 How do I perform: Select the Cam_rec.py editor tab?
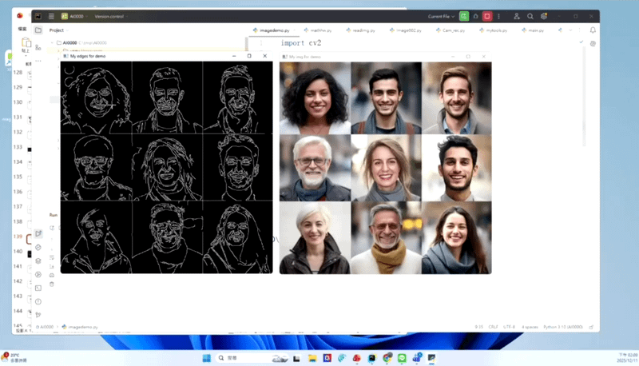click(454, 30)
